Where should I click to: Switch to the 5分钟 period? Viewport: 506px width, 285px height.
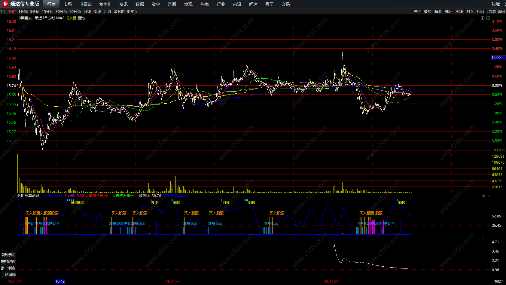coord(35,12)
